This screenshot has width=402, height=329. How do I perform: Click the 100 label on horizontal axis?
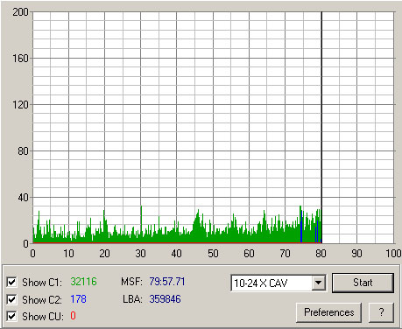pos(393,253)
